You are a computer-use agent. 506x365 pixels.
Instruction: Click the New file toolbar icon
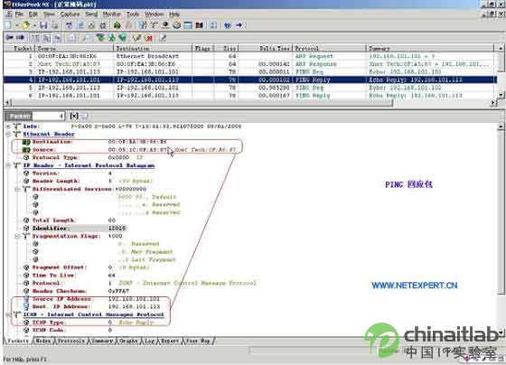click(8, 25)
